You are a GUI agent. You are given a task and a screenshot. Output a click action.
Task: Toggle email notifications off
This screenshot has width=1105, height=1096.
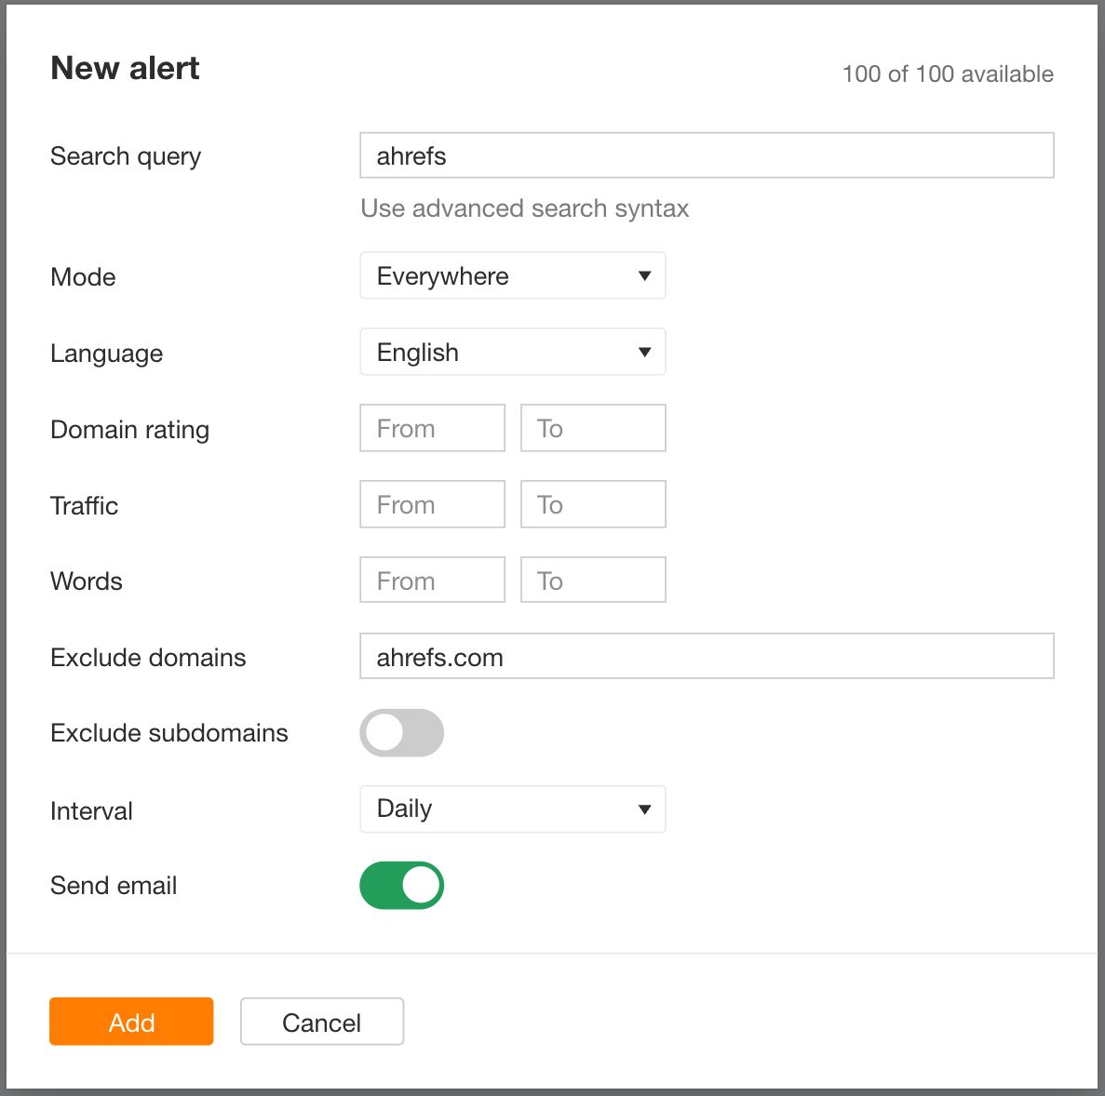[401, 885]
